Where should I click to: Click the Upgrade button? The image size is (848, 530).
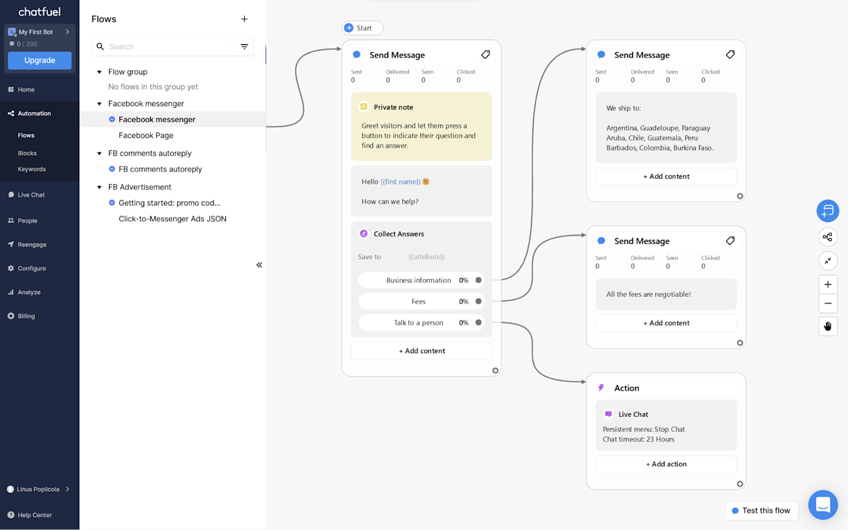tap(39, 61)
